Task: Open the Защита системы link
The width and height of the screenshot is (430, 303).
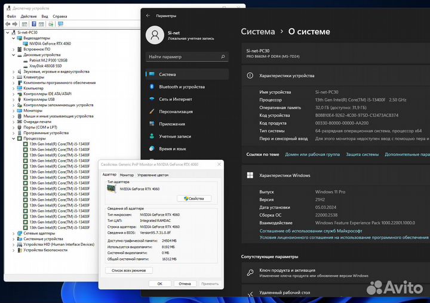Action: point(363,154)
